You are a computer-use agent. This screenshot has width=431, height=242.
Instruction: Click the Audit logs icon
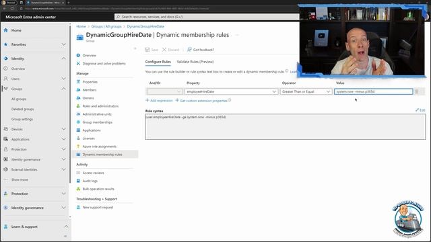78,181
